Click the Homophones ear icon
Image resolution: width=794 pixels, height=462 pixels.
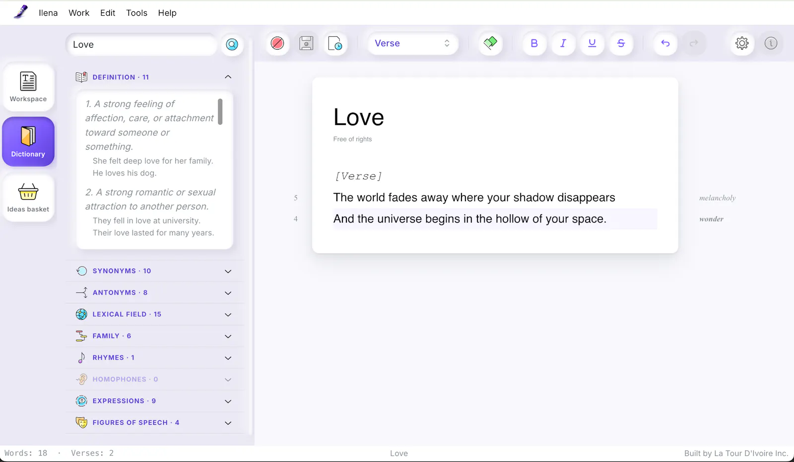coord(81,379)
